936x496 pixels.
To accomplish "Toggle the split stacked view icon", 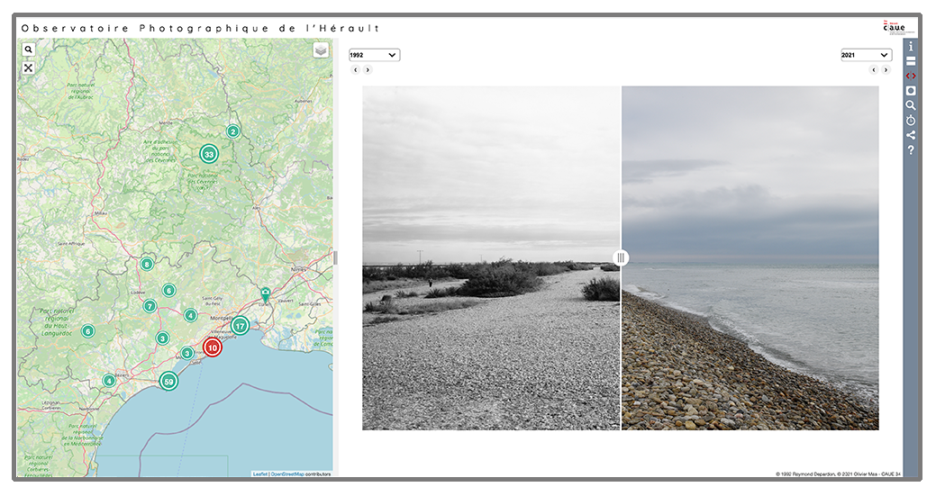I will 911,61.
